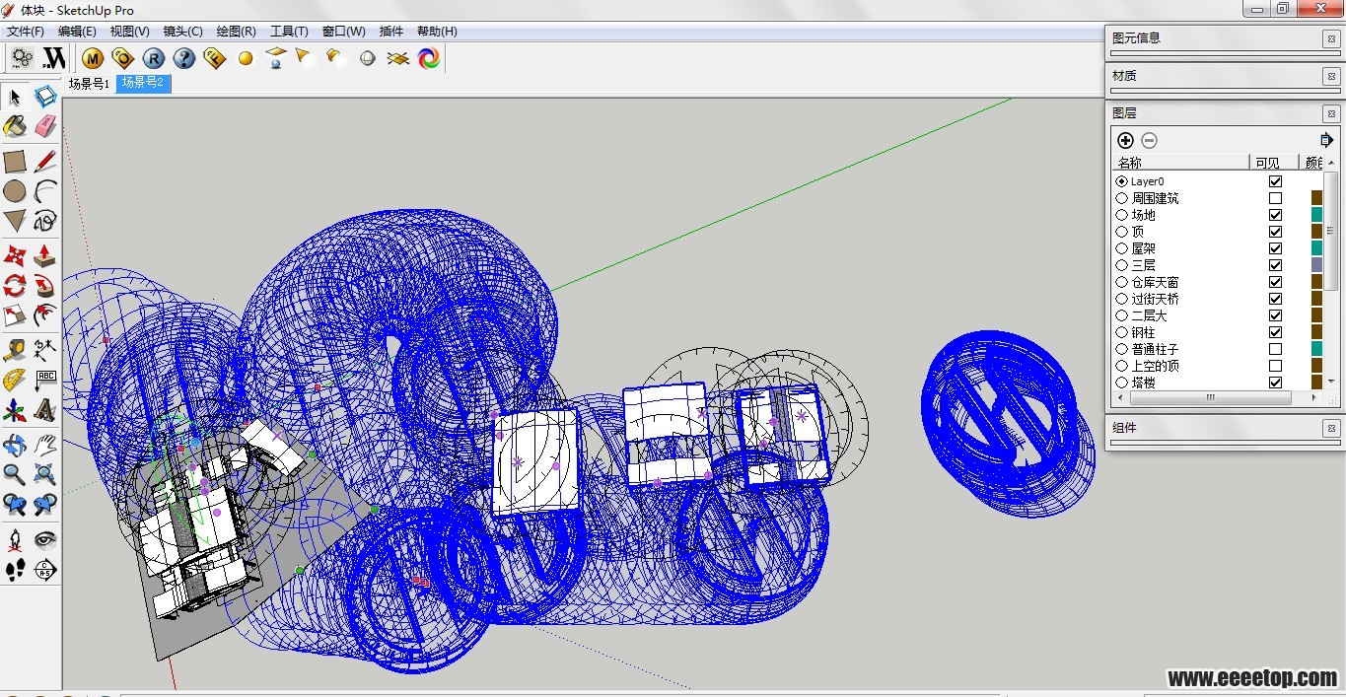
Task: Show the 普通柱子 layer
Action: tap(1275, 349)
